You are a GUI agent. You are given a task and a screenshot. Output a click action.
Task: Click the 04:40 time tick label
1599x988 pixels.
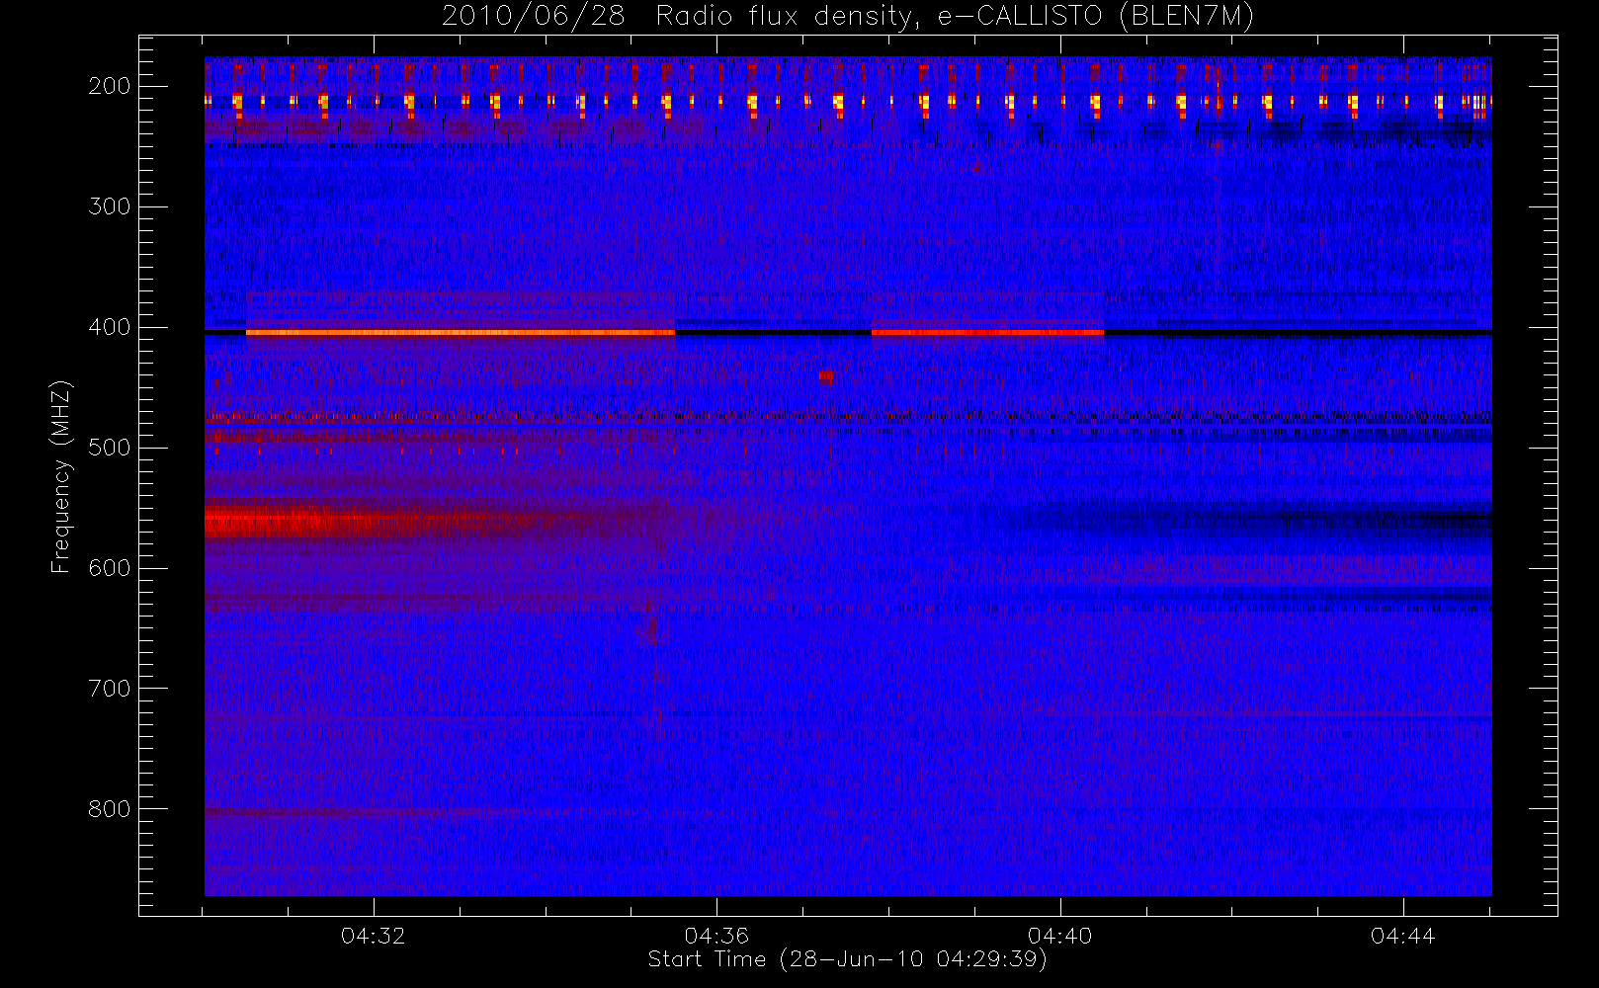click(x=1059, y=936)
